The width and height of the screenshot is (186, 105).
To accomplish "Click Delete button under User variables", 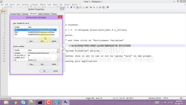I will (x=54, y=41).
